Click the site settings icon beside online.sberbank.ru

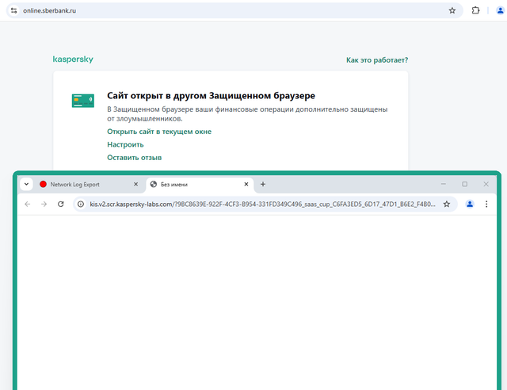14,10
